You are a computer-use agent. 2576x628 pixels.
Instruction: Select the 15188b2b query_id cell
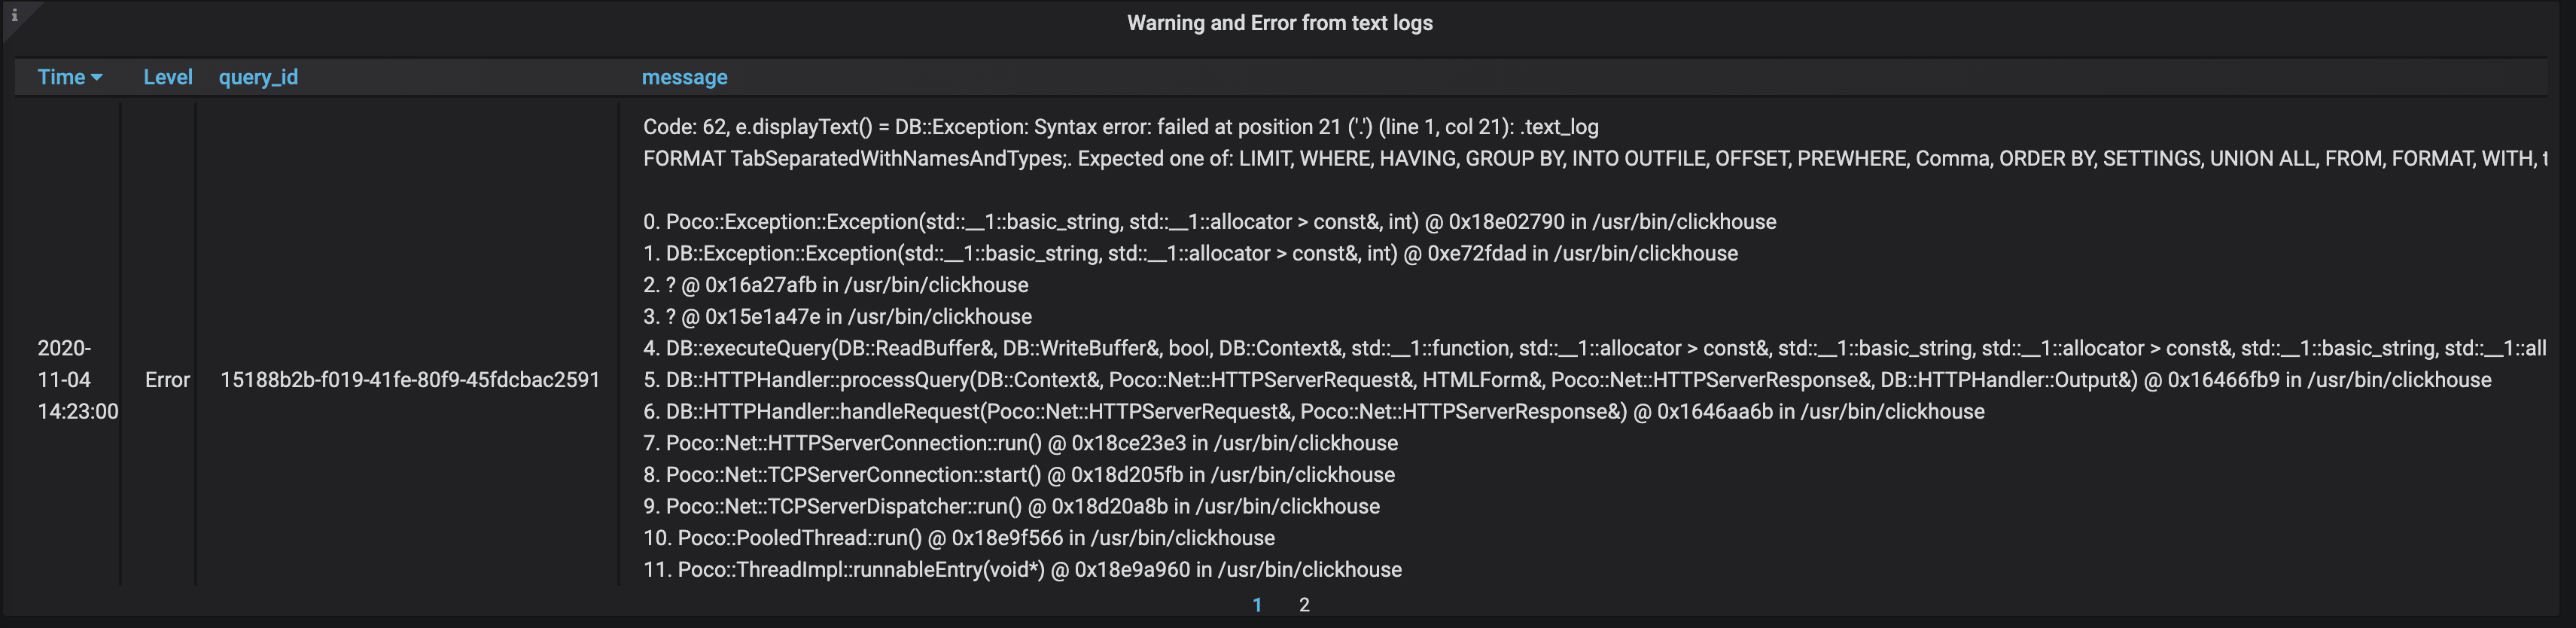(409, 379)
